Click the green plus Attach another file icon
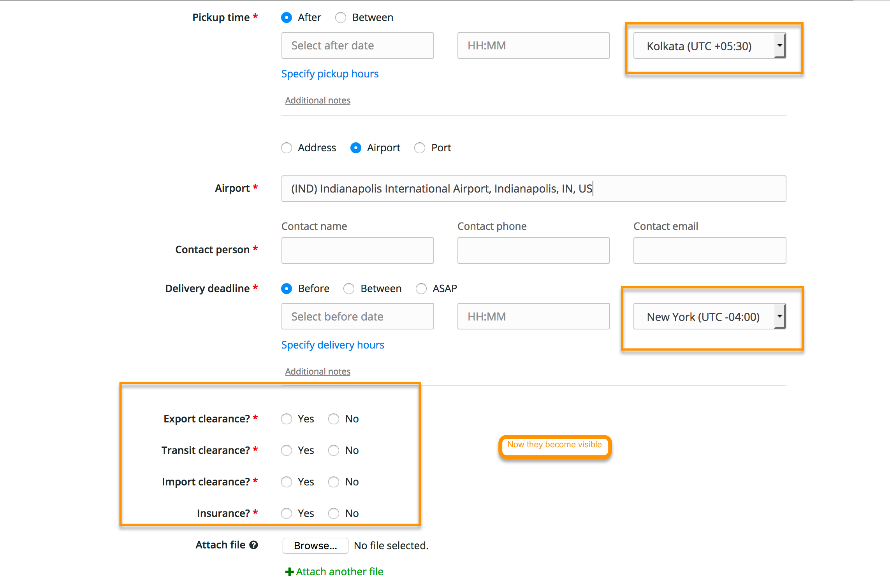This screenshot has height=578, width=890. point(289,572)
